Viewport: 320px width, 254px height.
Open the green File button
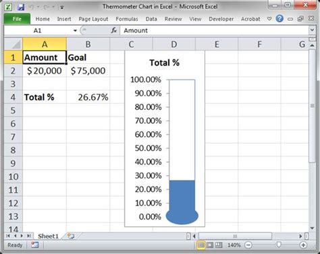pyautogui.click(x=17, y=19)
